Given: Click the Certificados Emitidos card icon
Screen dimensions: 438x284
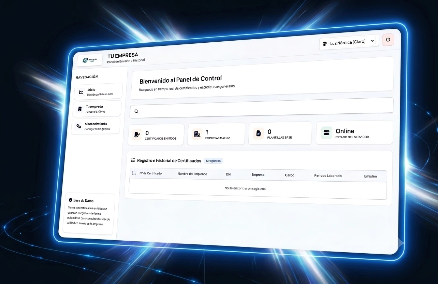Looking at the screenshot, I should 137,134.
